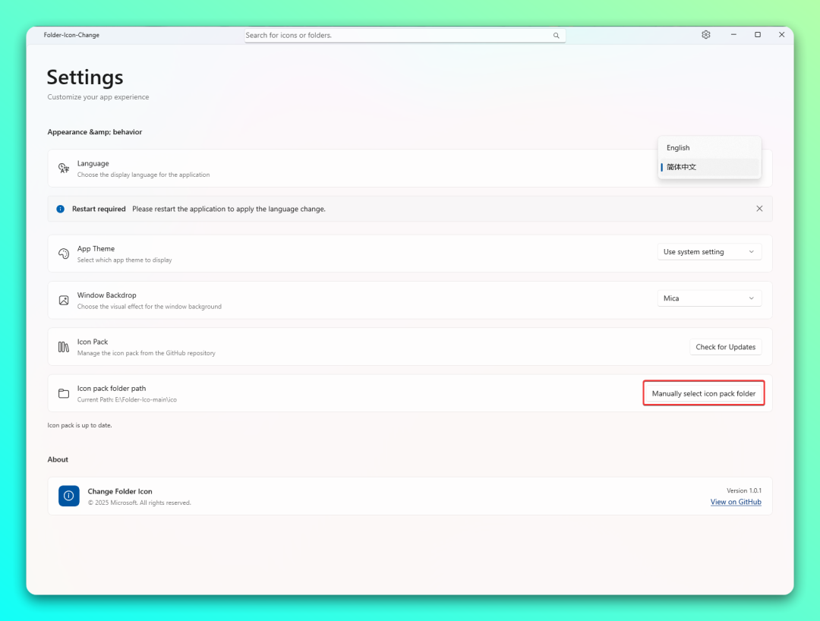Click the App Theme palette icon
Viewport: 820px width, 621px height.
point(64,254)
